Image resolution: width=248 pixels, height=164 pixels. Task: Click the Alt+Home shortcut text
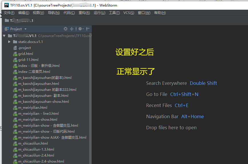[192, 117]
